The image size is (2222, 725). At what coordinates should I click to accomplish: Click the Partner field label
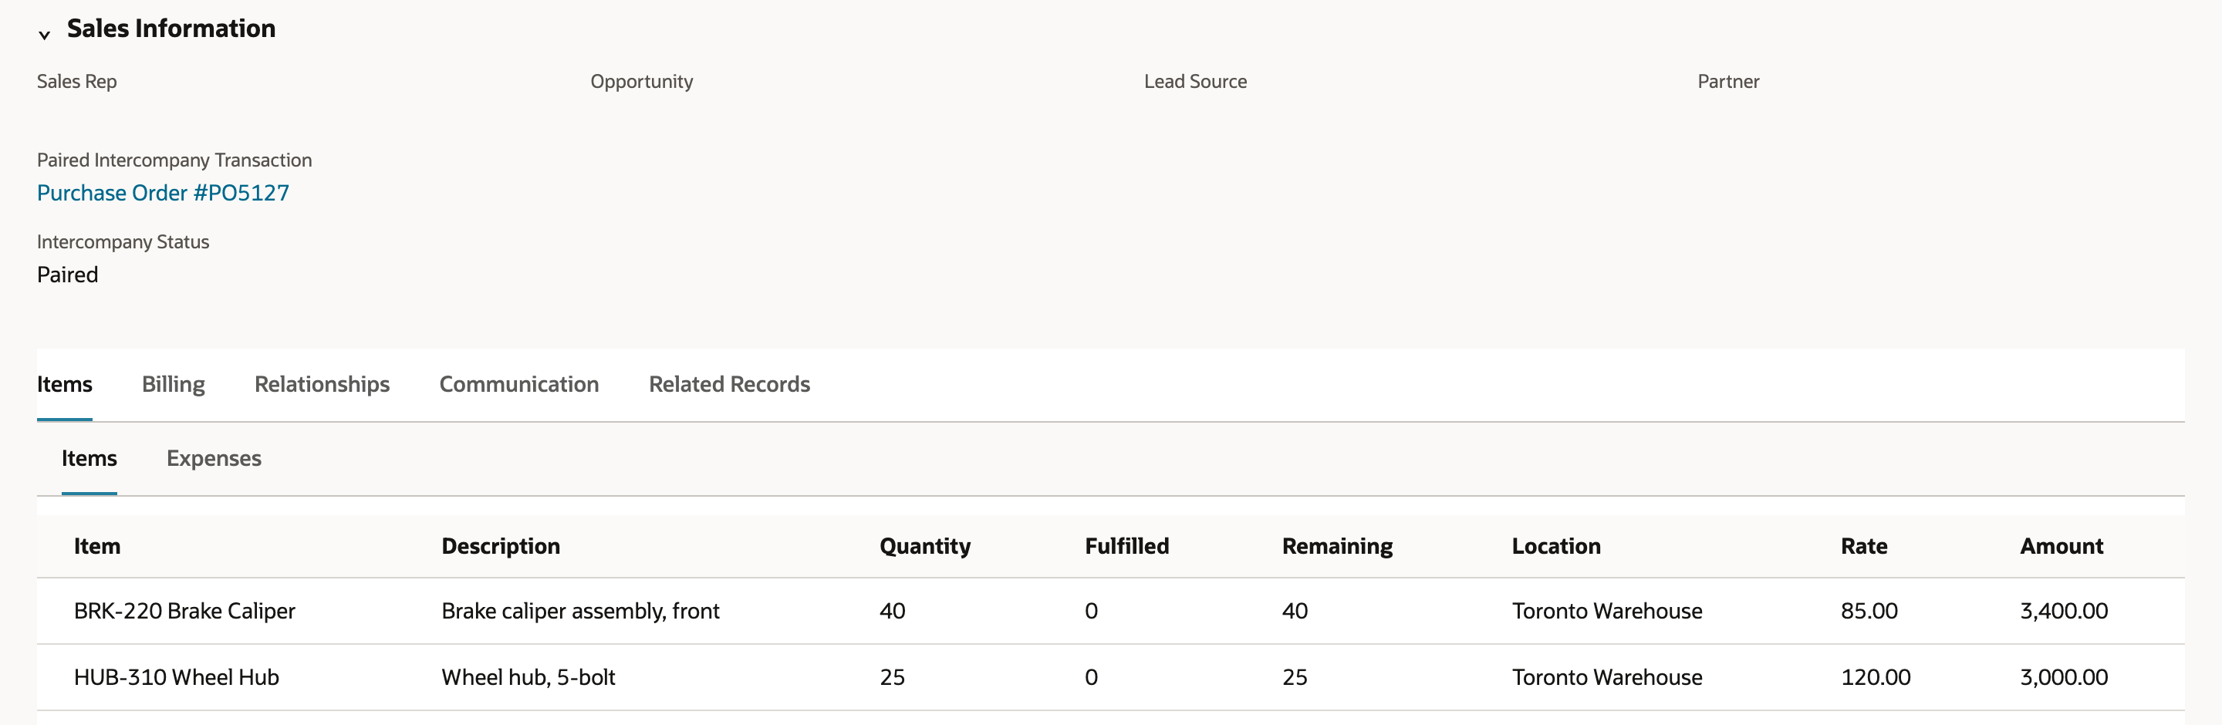click(x=1728, y=81)
